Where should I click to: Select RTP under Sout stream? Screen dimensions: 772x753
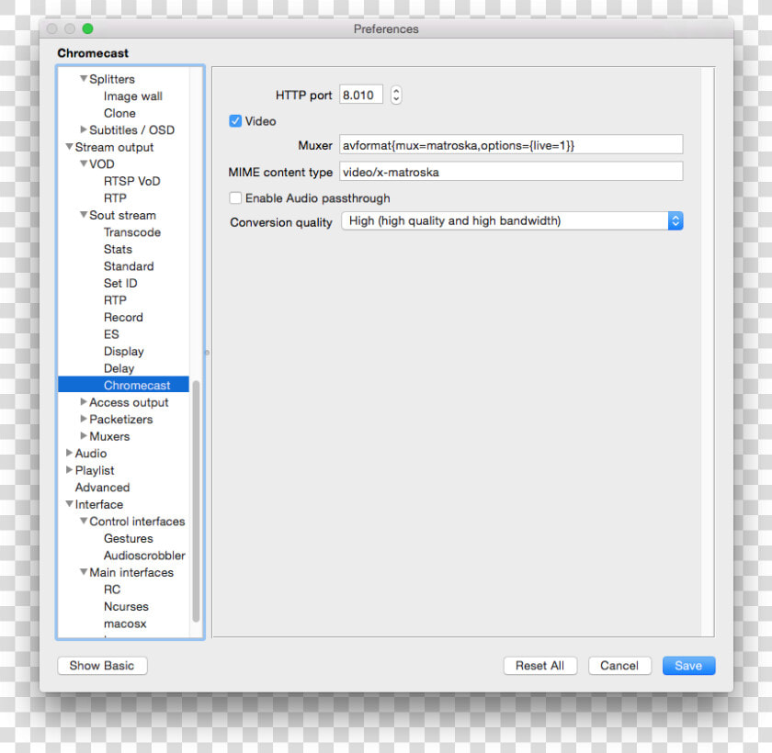115,300
